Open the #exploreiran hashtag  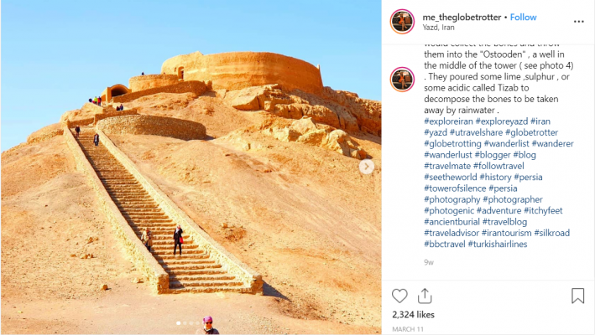click(448, 121)
